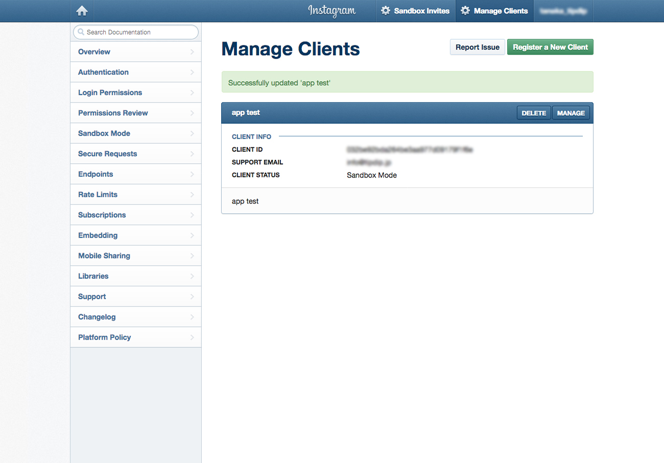The width and height of the screenshot is (664, 463).
Task: Click the Mobile Sharing chevron
Action: (x=192, y=255)
